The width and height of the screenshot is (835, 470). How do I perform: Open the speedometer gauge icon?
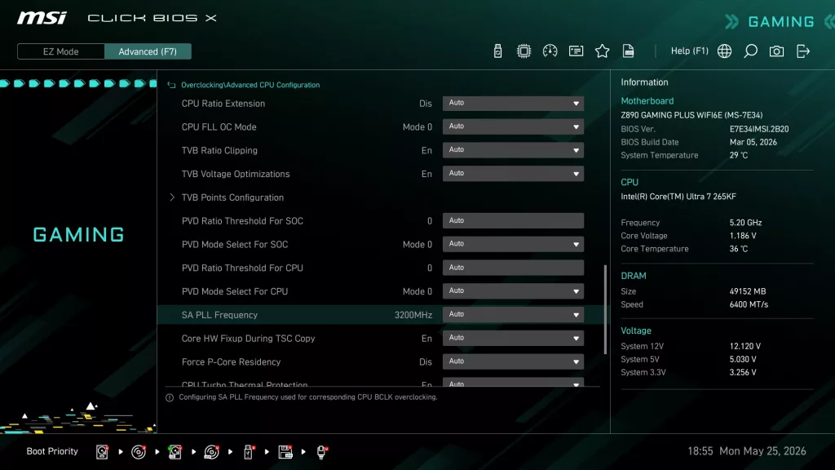(x=550, y=51)
